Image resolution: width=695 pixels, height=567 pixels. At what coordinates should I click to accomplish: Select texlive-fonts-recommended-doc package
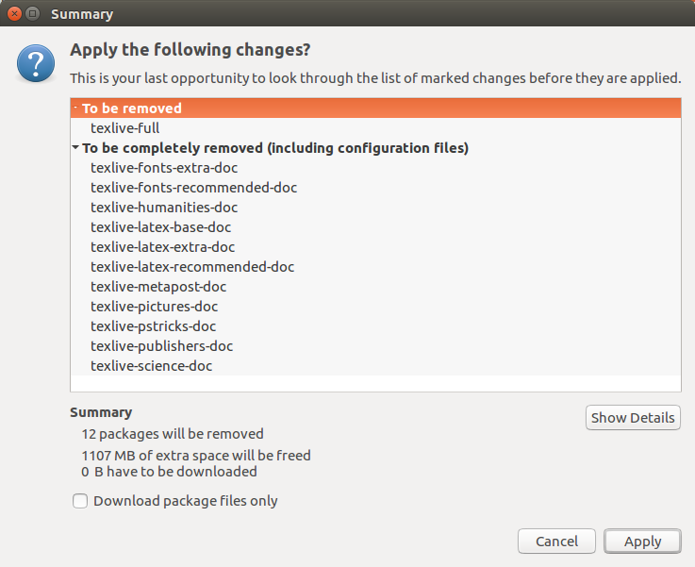pyautogui.click(x=193, y=188)
